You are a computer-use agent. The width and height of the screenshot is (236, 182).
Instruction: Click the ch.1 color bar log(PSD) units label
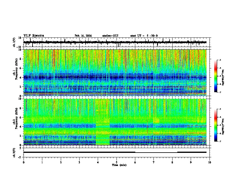[223, 77]
